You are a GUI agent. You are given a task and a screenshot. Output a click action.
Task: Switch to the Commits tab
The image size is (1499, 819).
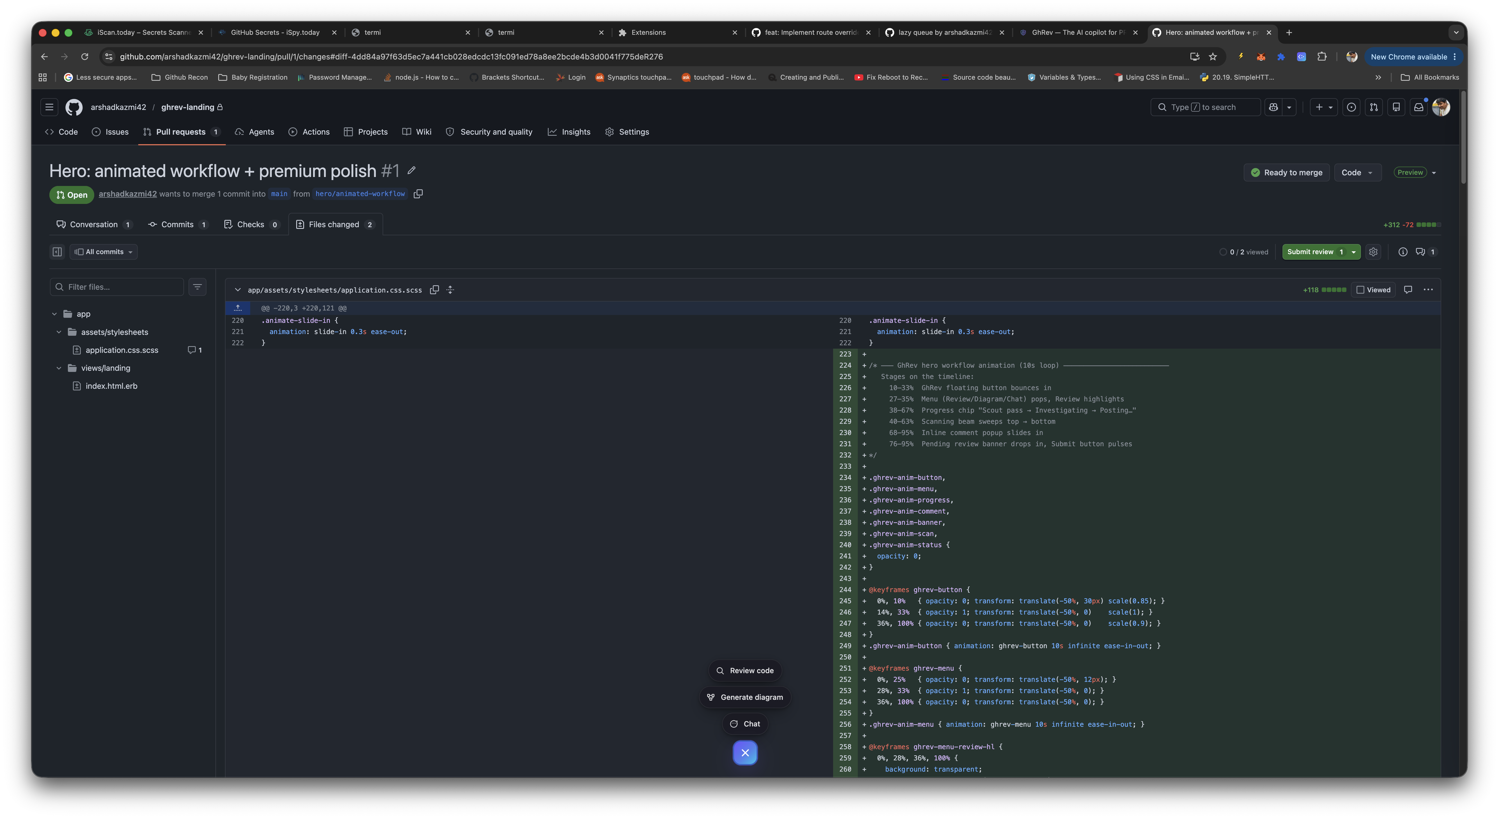[x=178, y=225]
